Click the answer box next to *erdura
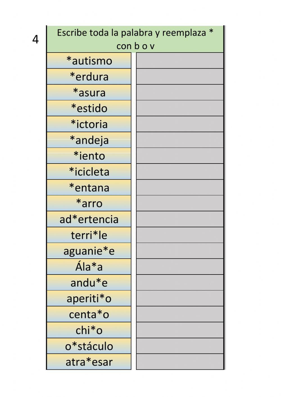281x397 pixels. [180, 76]
